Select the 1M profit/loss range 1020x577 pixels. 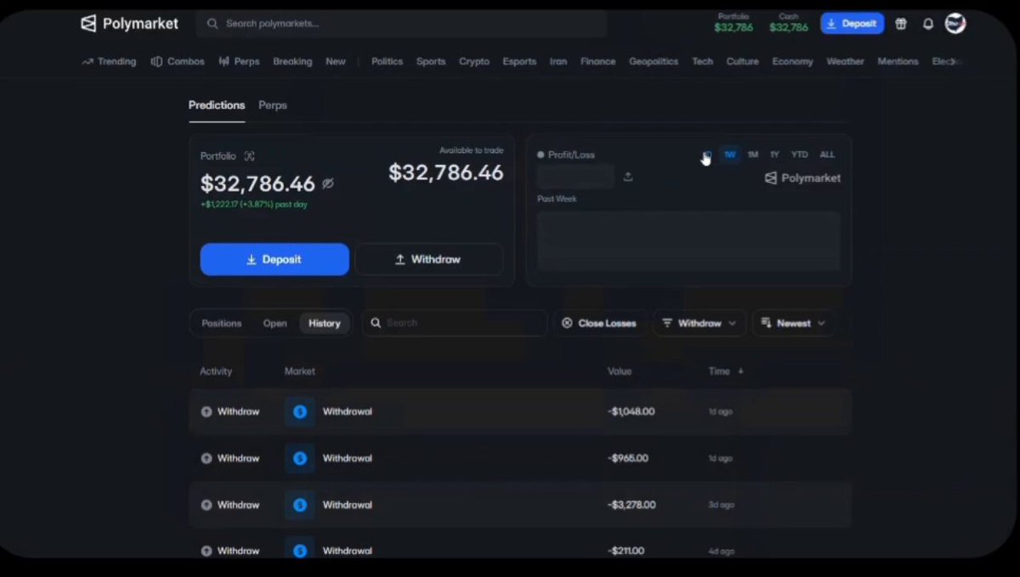tap(752, 155)
